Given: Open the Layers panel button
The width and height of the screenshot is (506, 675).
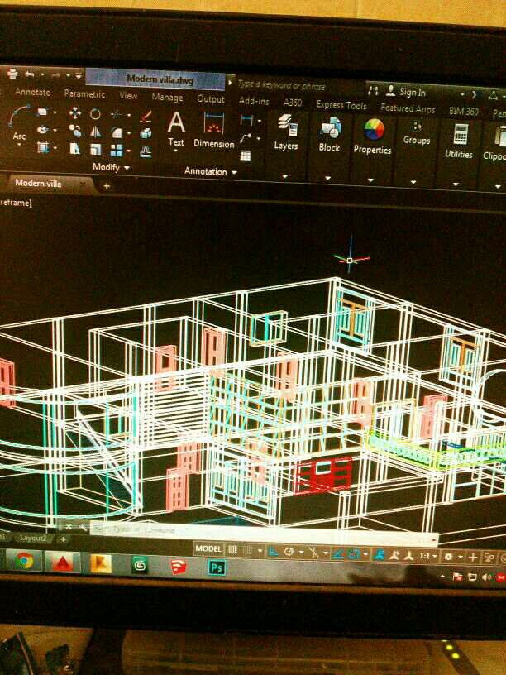Looking at the screenshot, I should pos(286,132).
